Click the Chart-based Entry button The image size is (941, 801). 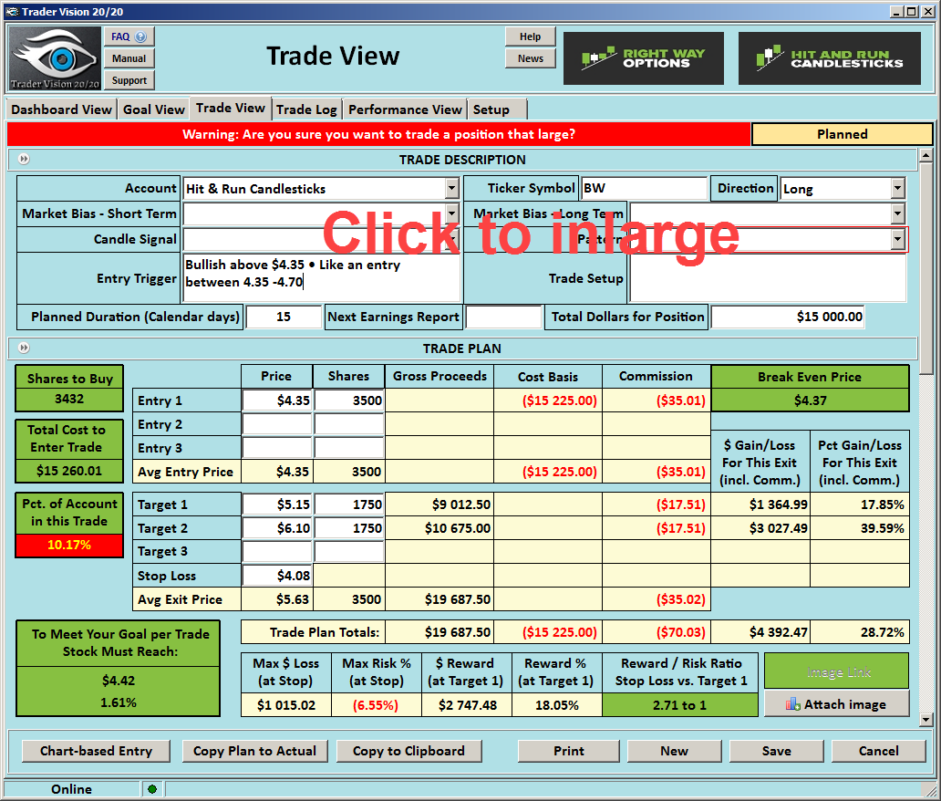point(96,751)
